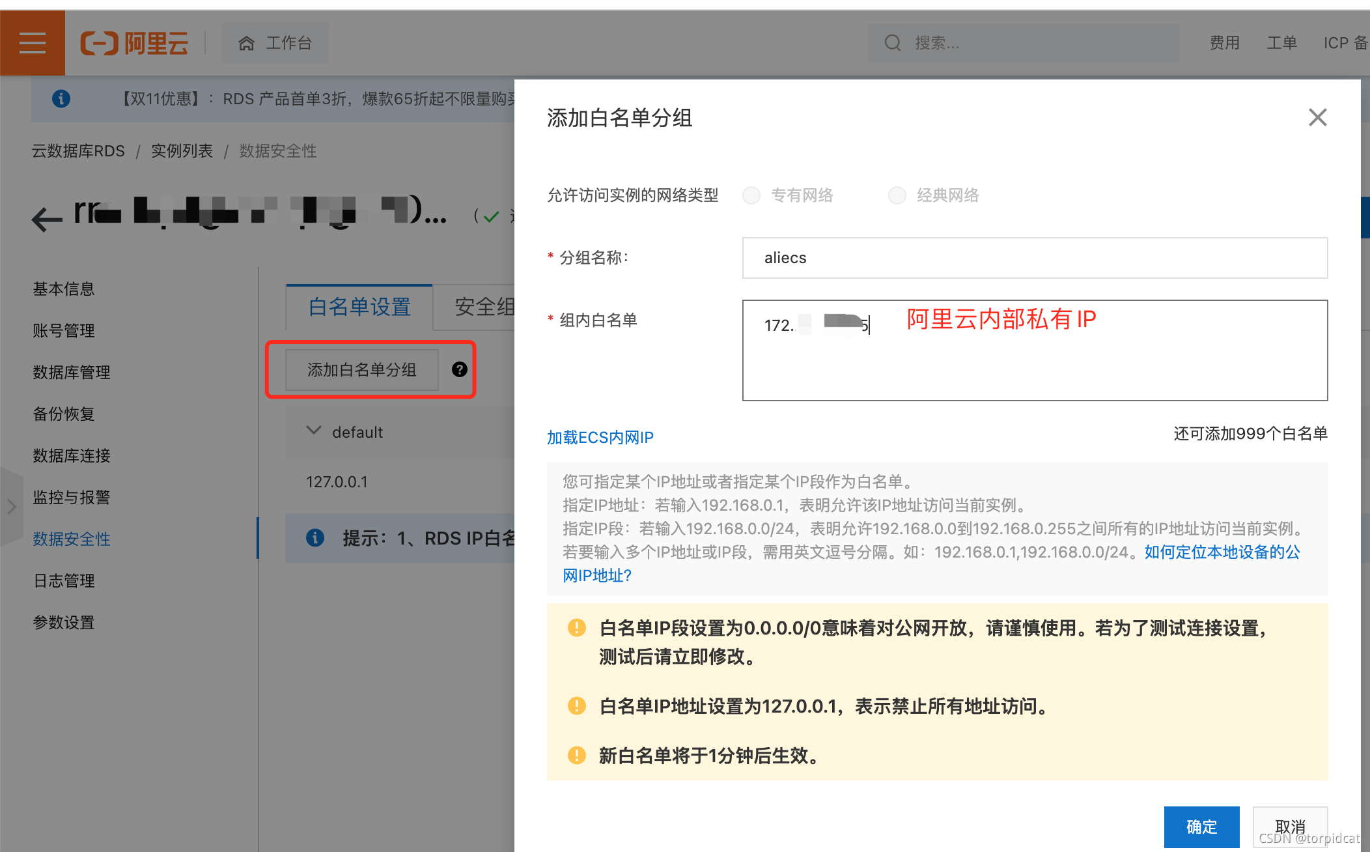Click the back arrow beside instance name
This screenshot has height=852, width=1370.
47,219
